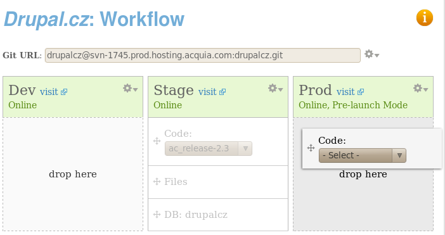445x235 pixels.
Task: Grab the move handle beside Files
Action: [x=157, y=181]
